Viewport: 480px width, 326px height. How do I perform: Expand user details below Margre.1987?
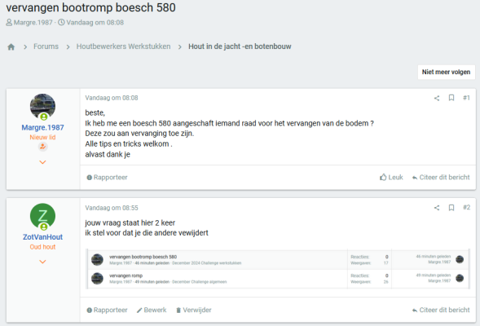[x=42, y=162]
